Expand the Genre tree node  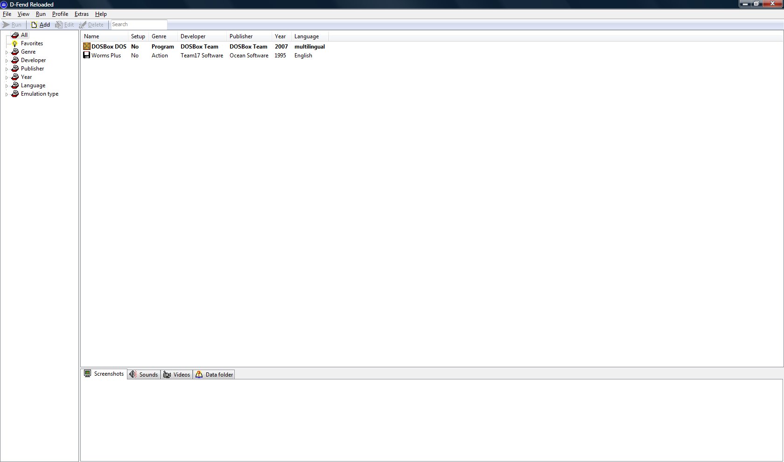pos(7,52)
